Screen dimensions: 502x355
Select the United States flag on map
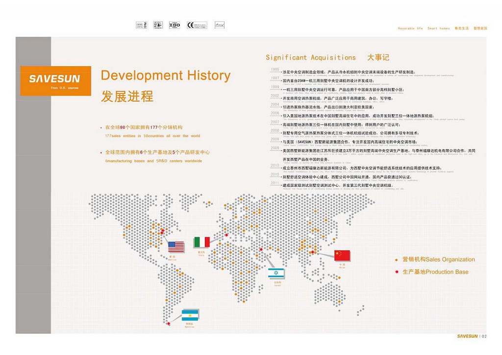[x=176, y=247]
